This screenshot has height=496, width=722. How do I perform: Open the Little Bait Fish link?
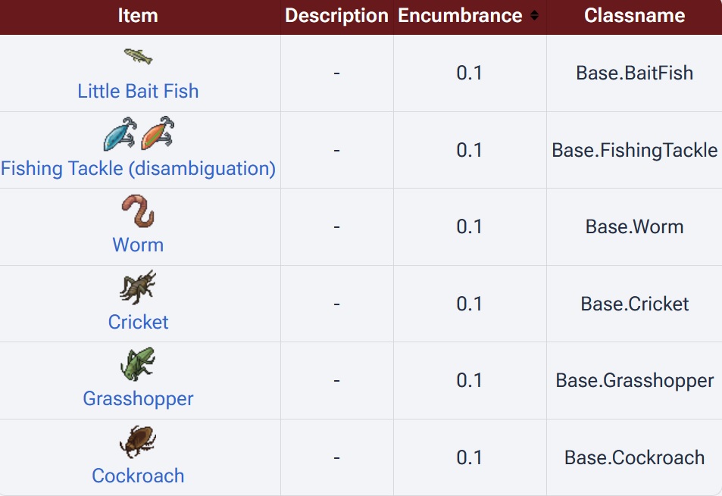pos(138,92)
